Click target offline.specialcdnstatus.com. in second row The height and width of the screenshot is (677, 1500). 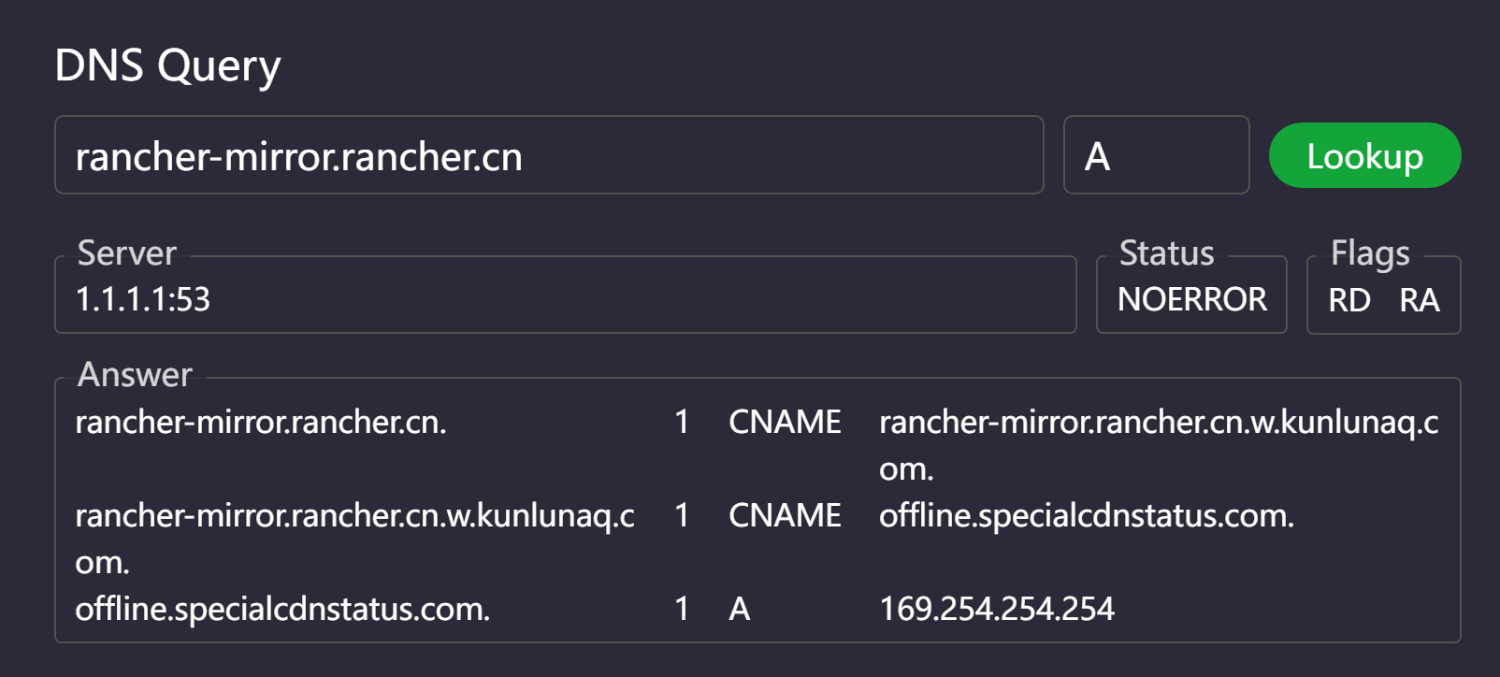point(1087,515)
